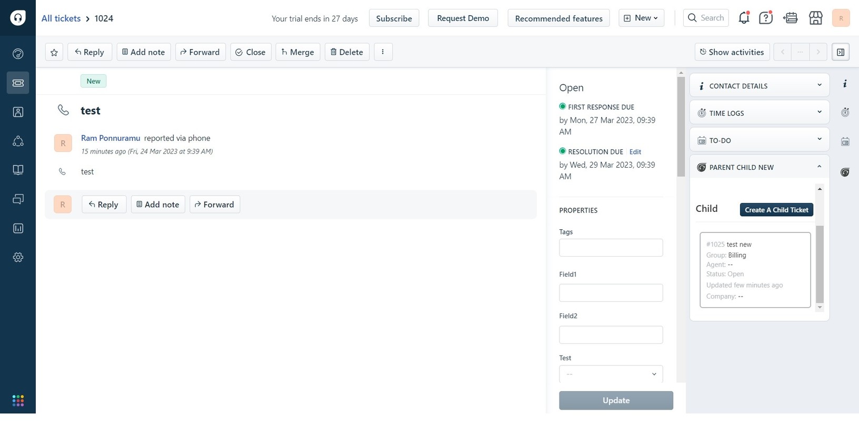859x447 pixels.
Task: Open the Solutions book icon in sidebar
Action: pos(18,170)
